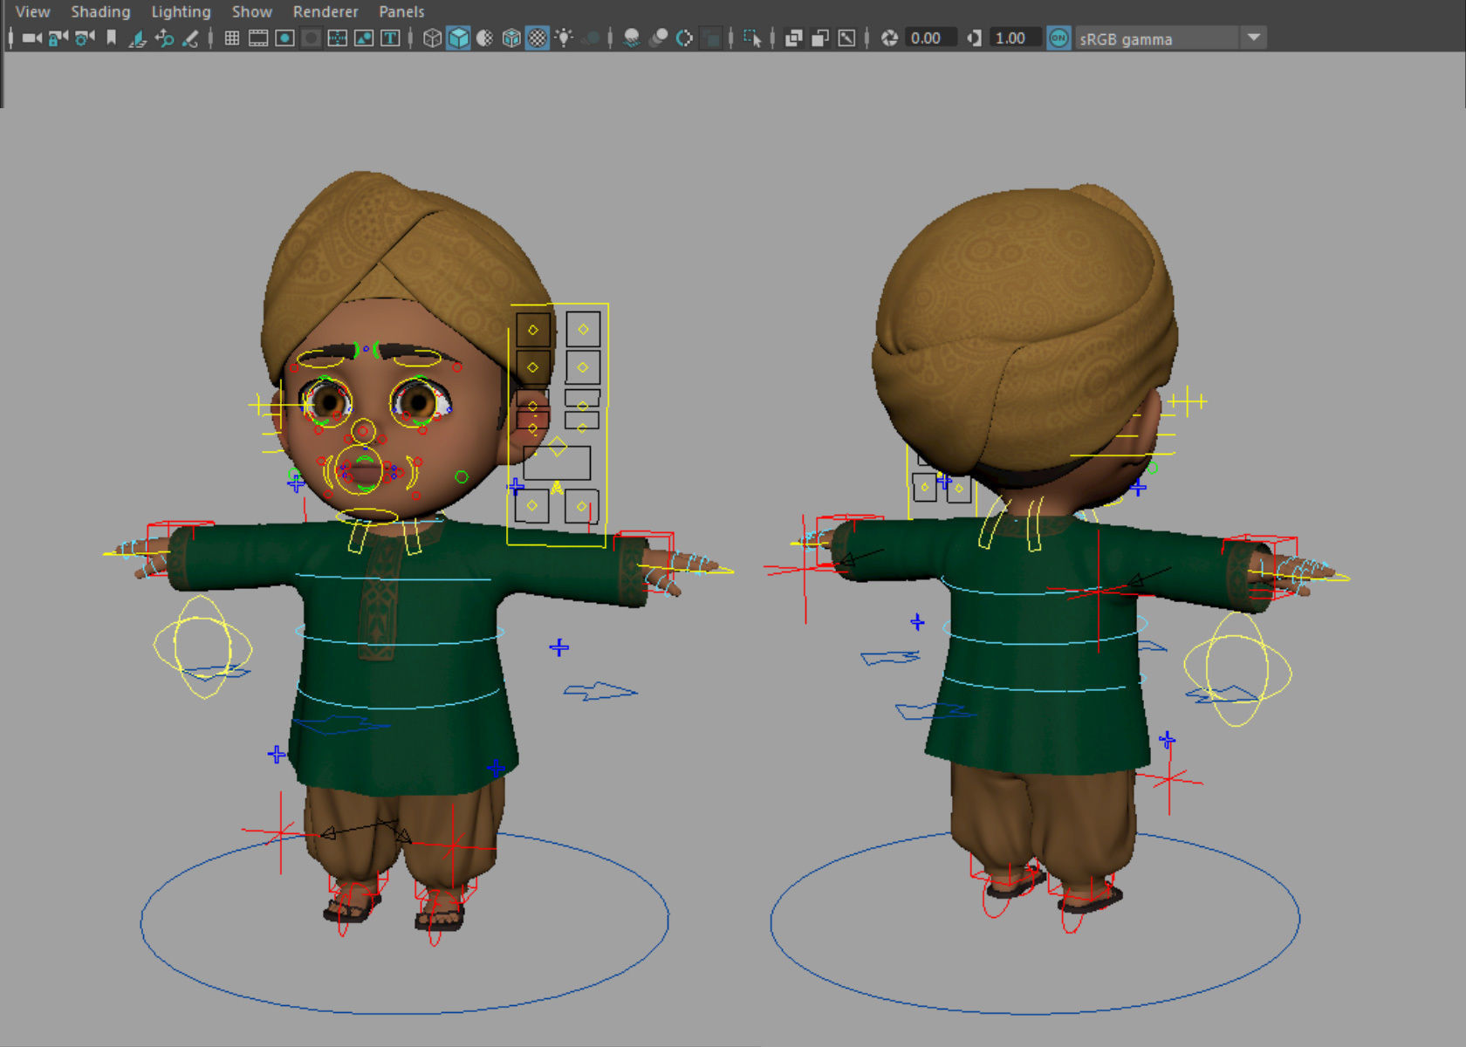
Task: Open Camera Attributes from panel toolbar
Action: click(x=85, y=38)
